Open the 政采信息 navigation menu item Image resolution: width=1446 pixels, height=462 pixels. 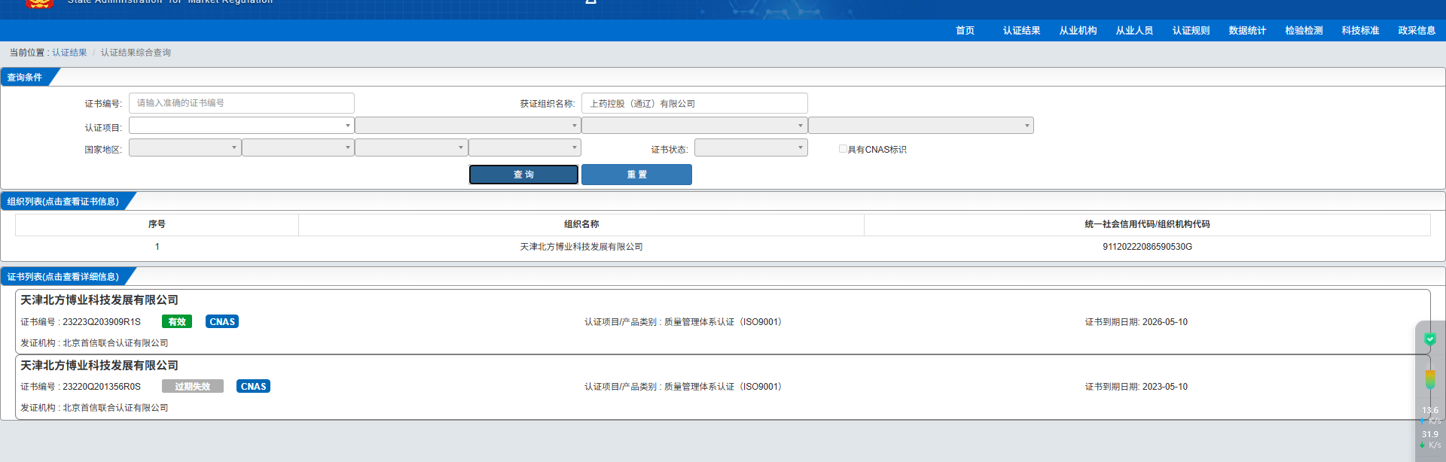(x=1417, y=31)
